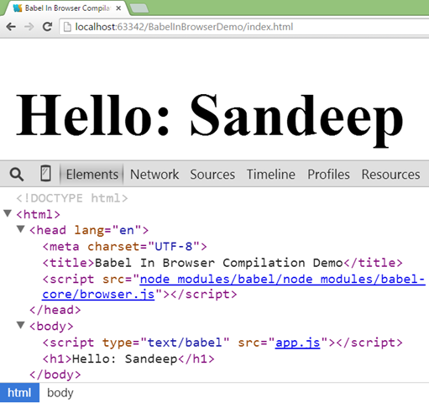
Task: Open the Network panel
Action: (x=154, y=175)
